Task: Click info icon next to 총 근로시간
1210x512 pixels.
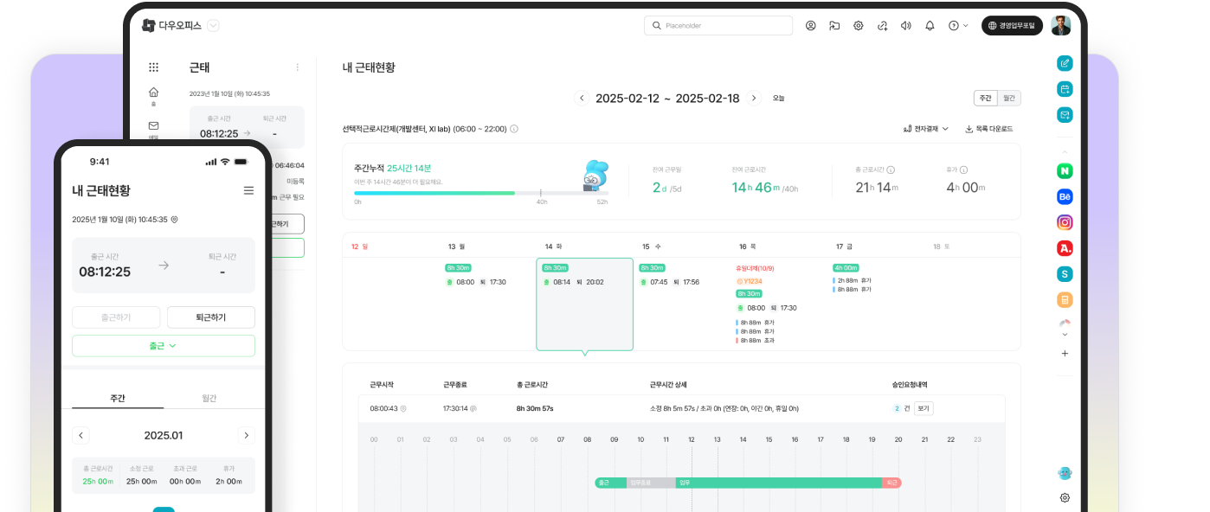Action: coord(891,170)
